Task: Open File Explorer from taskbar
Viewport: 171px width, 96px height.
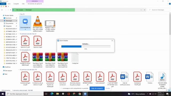Action: [57, 94]
